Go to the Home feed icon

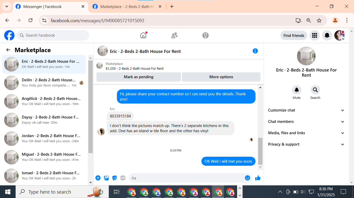coord(143,35)
